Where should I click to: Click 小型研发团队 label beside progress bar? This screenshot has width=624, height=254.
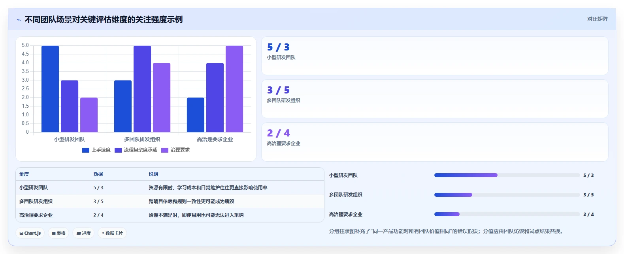point(343,176)
